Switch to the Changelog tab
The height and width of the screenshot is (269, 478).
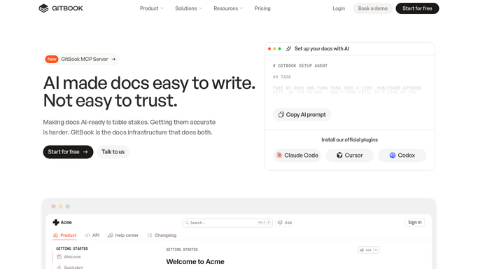point(162,235)
